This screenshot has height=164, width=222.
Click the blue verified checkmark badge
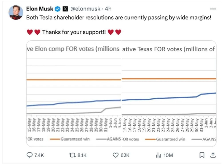point(58,9)
